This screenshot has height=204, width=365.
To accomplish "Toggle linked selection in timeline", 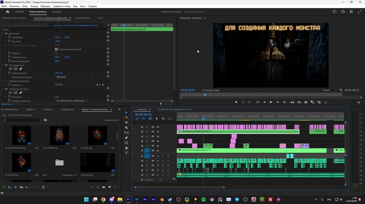I will (150, 119).
